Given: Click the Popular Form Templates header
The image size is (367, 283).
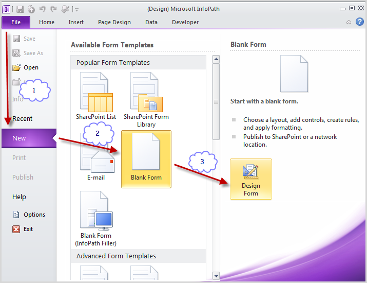Looking at the screenshot, I should (x=138, y=63).
